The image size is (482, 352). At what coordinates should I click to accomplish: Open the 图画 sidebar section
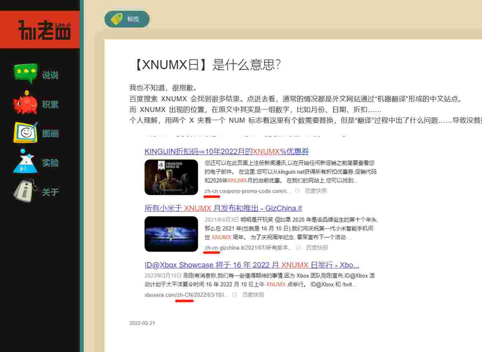pos(50,134)
